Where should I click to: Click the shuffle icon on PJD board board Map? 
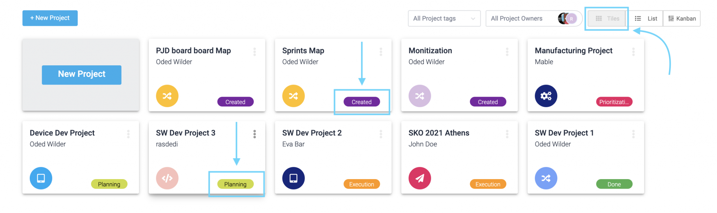point(167,96)
